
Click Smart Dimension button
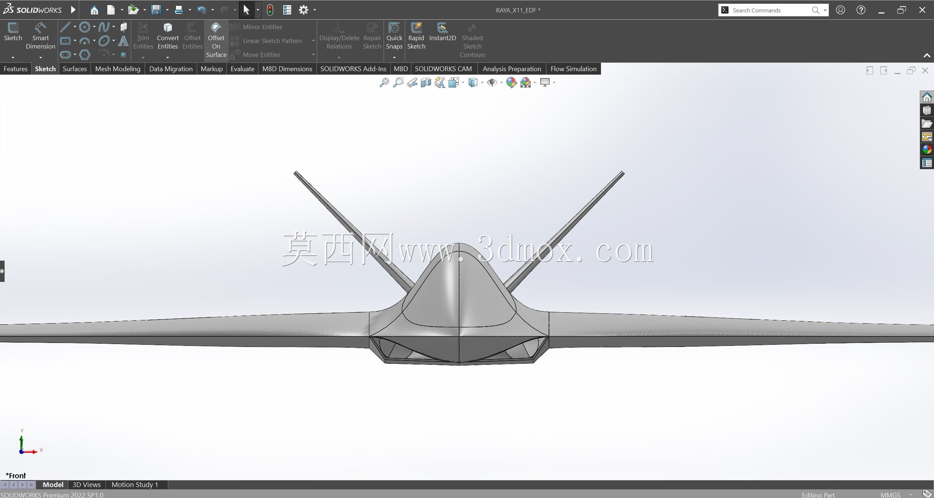coord(40,36)
